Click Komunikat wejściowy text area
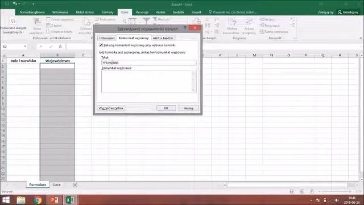 pyautogui.click(x=147, y=81)
